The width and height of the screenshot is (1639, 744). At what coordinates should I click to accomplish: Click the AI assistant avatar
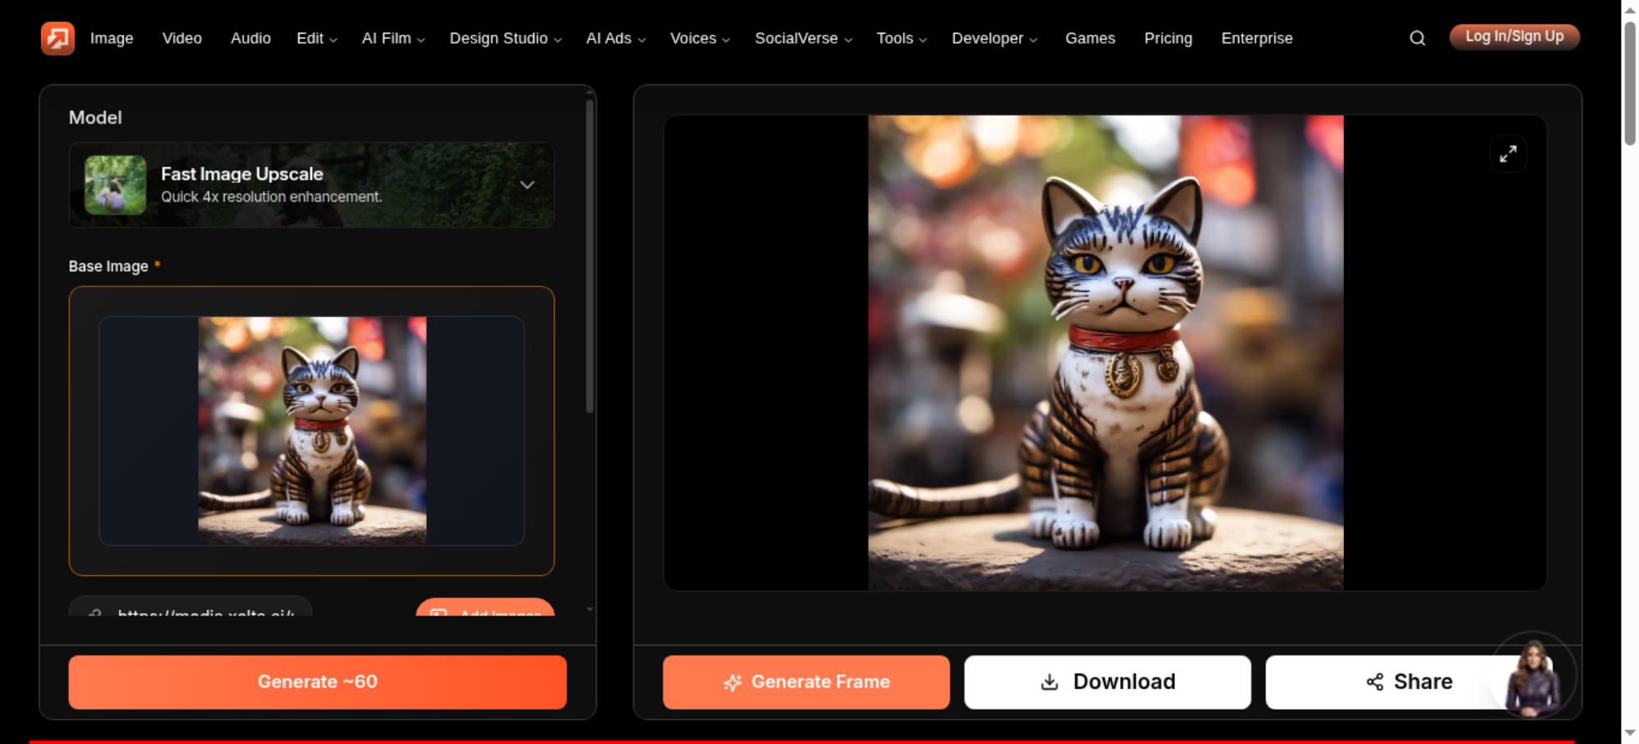[x=1532, y=677]
